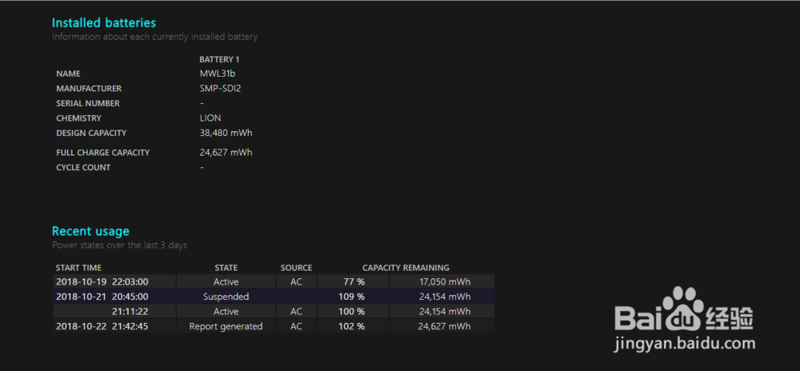Click the "Installed batteries" heading

(104, 22)
